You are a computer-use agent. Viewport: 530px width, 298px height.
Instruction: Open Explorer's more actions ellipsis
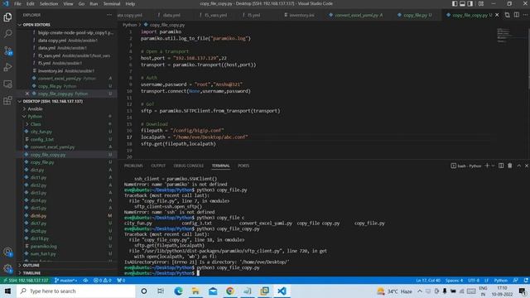click(108, 15)
